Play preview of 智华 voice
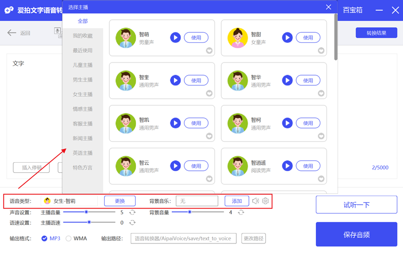Image resolution: width=403 pixels, height=253 pixels. click(287, 80)
